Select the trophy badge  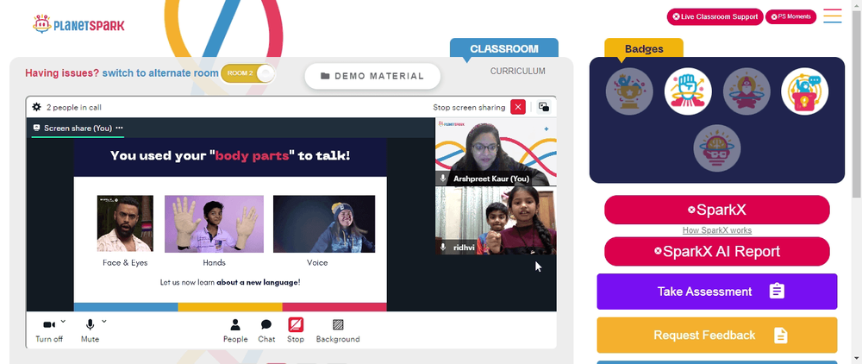coord(629,91)
